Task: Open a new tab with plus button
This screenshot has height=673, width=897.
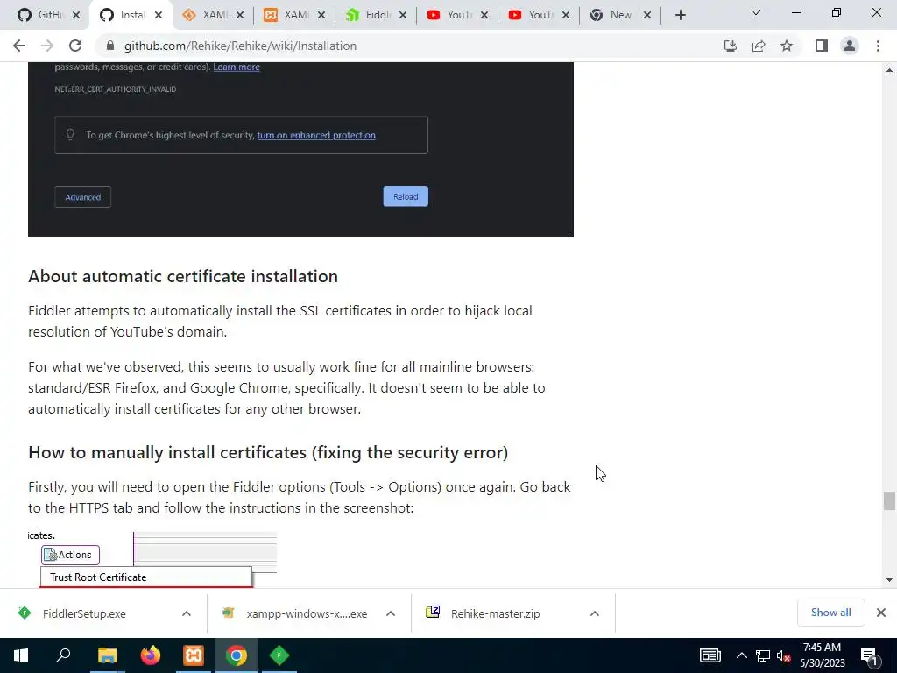Action: click(x=680, y=16)
